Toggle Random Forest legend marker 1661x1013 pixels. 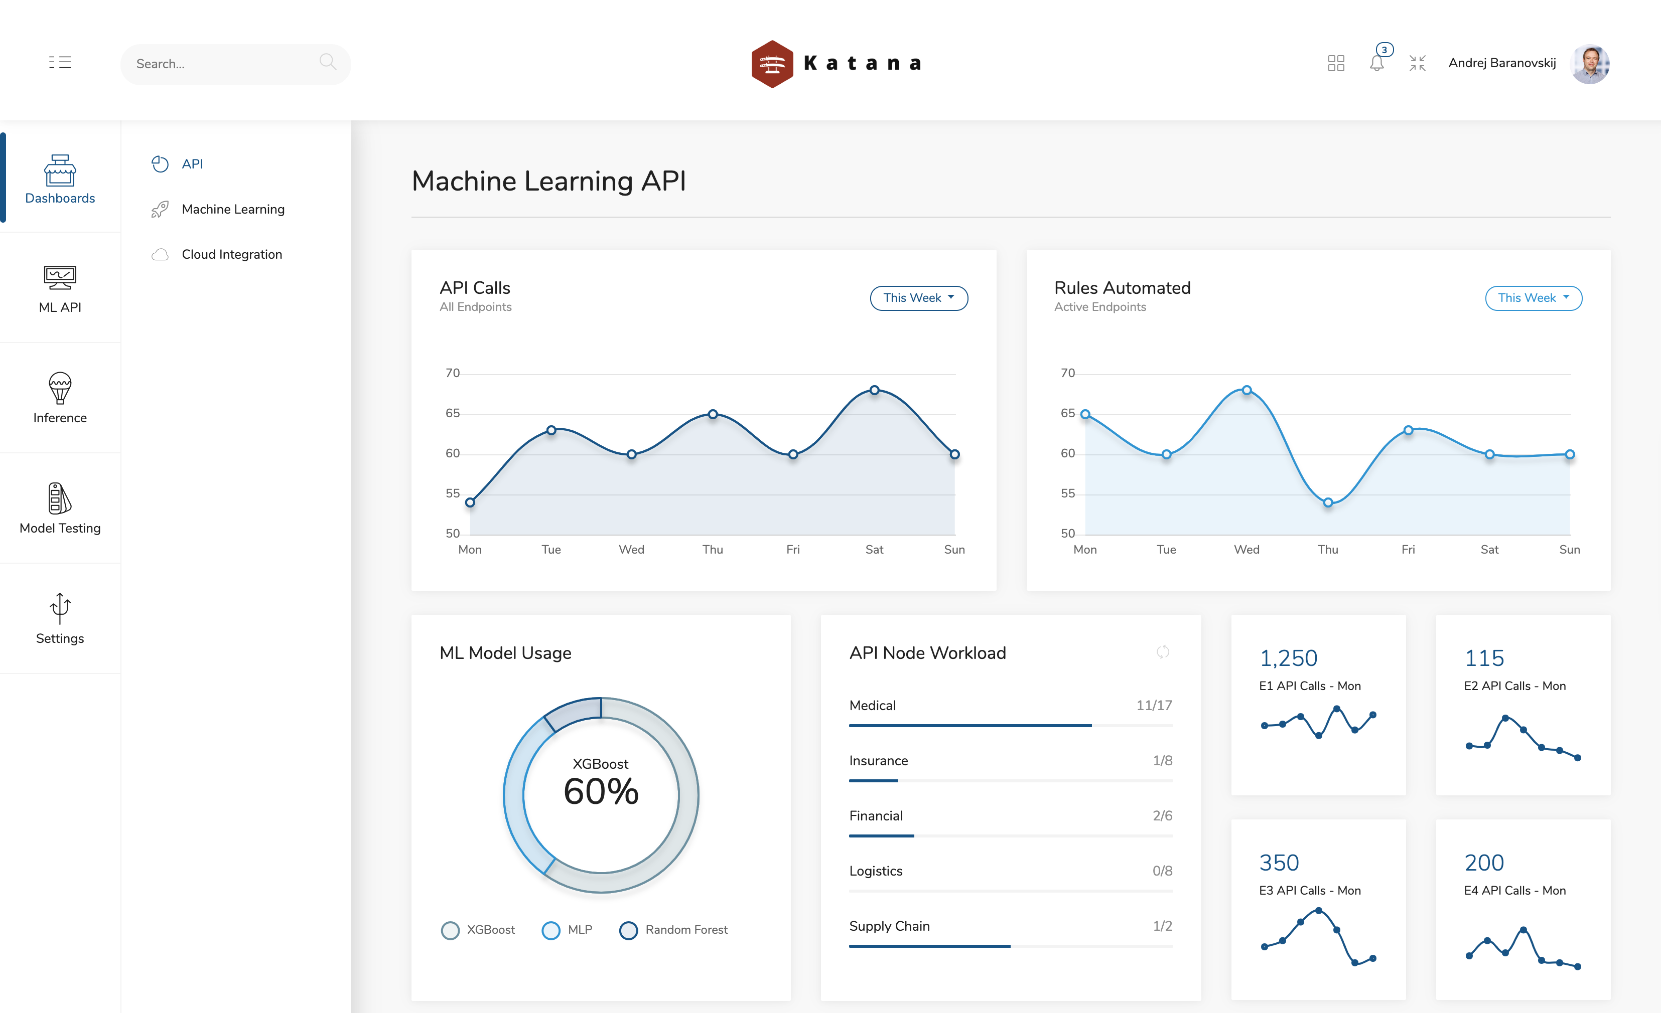point(628,930)
